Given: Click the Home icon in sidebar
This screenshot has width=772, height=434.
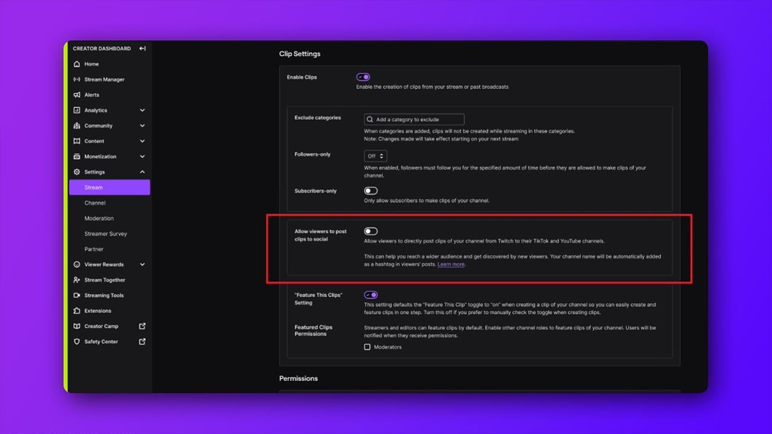Looking at the screenshot, I should click(x=77, y=64).
